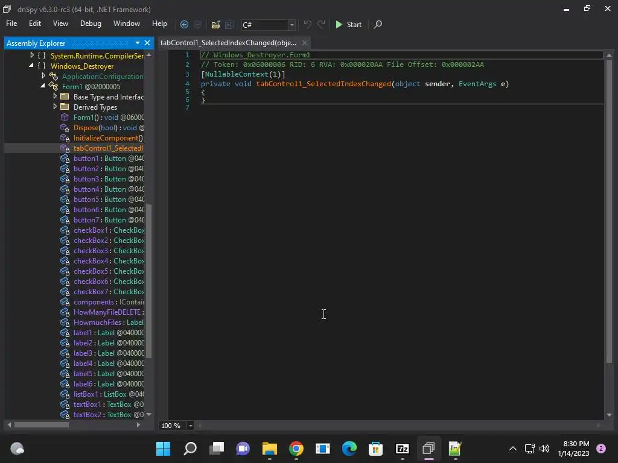
Task: Select the button4 : Button field
Action: tap(109, 189)
